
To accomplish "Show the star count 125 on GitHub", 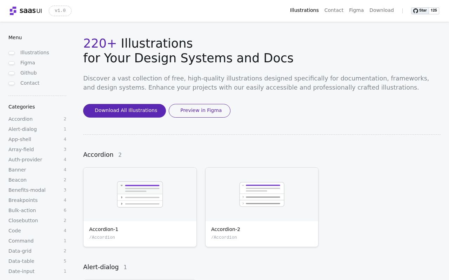I will coord(434,10).
